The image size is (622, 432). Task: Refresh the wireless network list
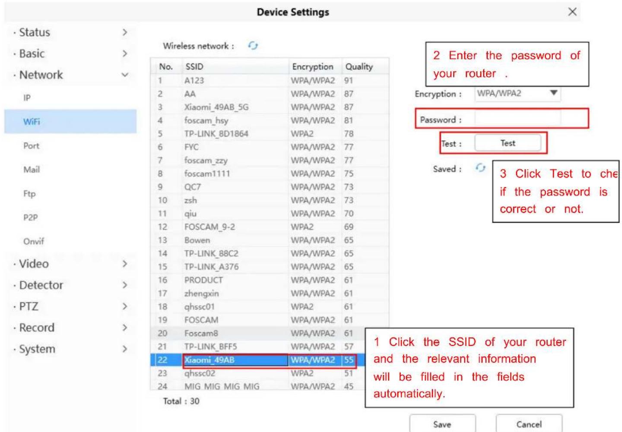253,46
